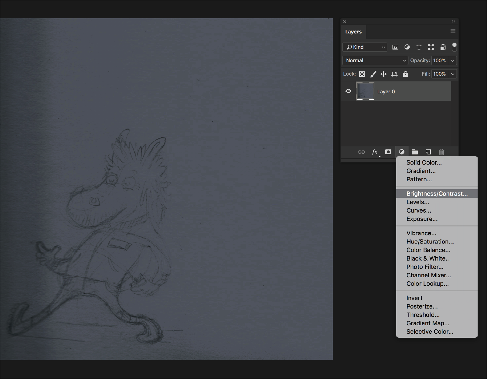The height and width of the screenshot is (379, 487).
Task: Select Levels... adjustment
Action: tap(437, 202)
